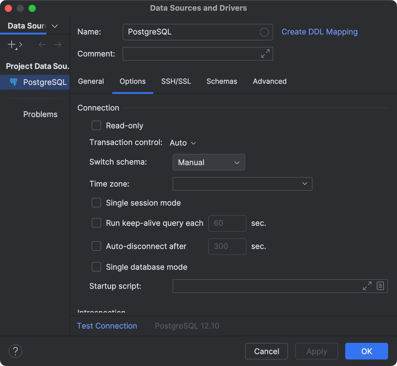Open the Transaction control dropdown
Image resolution: width=397 pixels, height=366 pixels.
click(x=182, y=143)
